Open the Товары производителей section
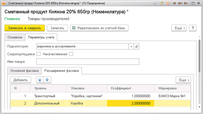 pos(48,19)
